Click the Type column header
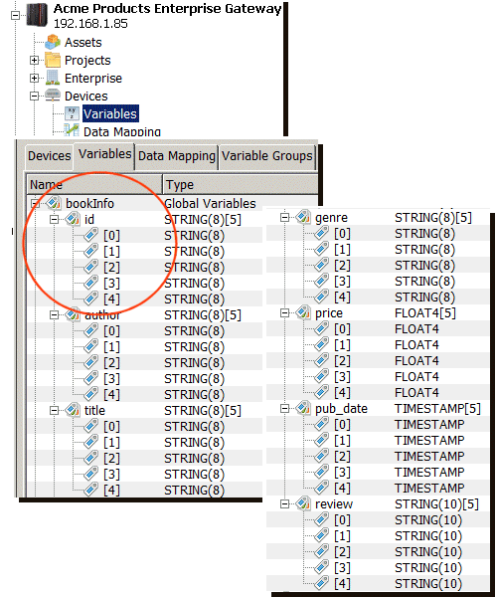The width and height of the screenshot is (497, 597). coord(241,185)
